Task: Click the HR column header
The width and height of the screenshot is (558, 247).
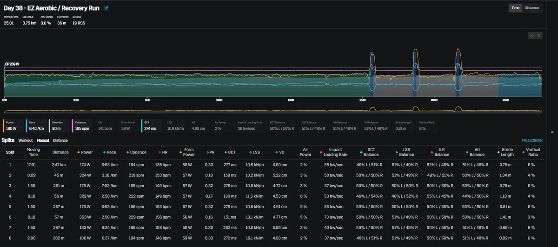Action: click(162, 152)
